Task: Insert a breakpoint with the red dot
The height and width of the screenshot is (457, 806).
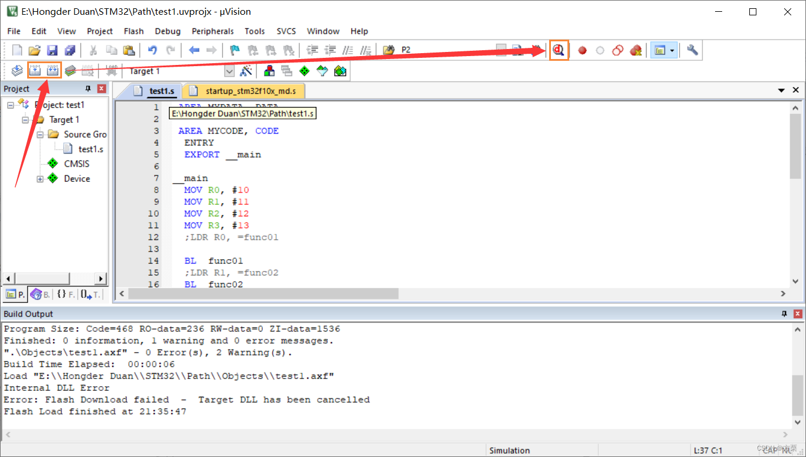Action: point(582,50)
